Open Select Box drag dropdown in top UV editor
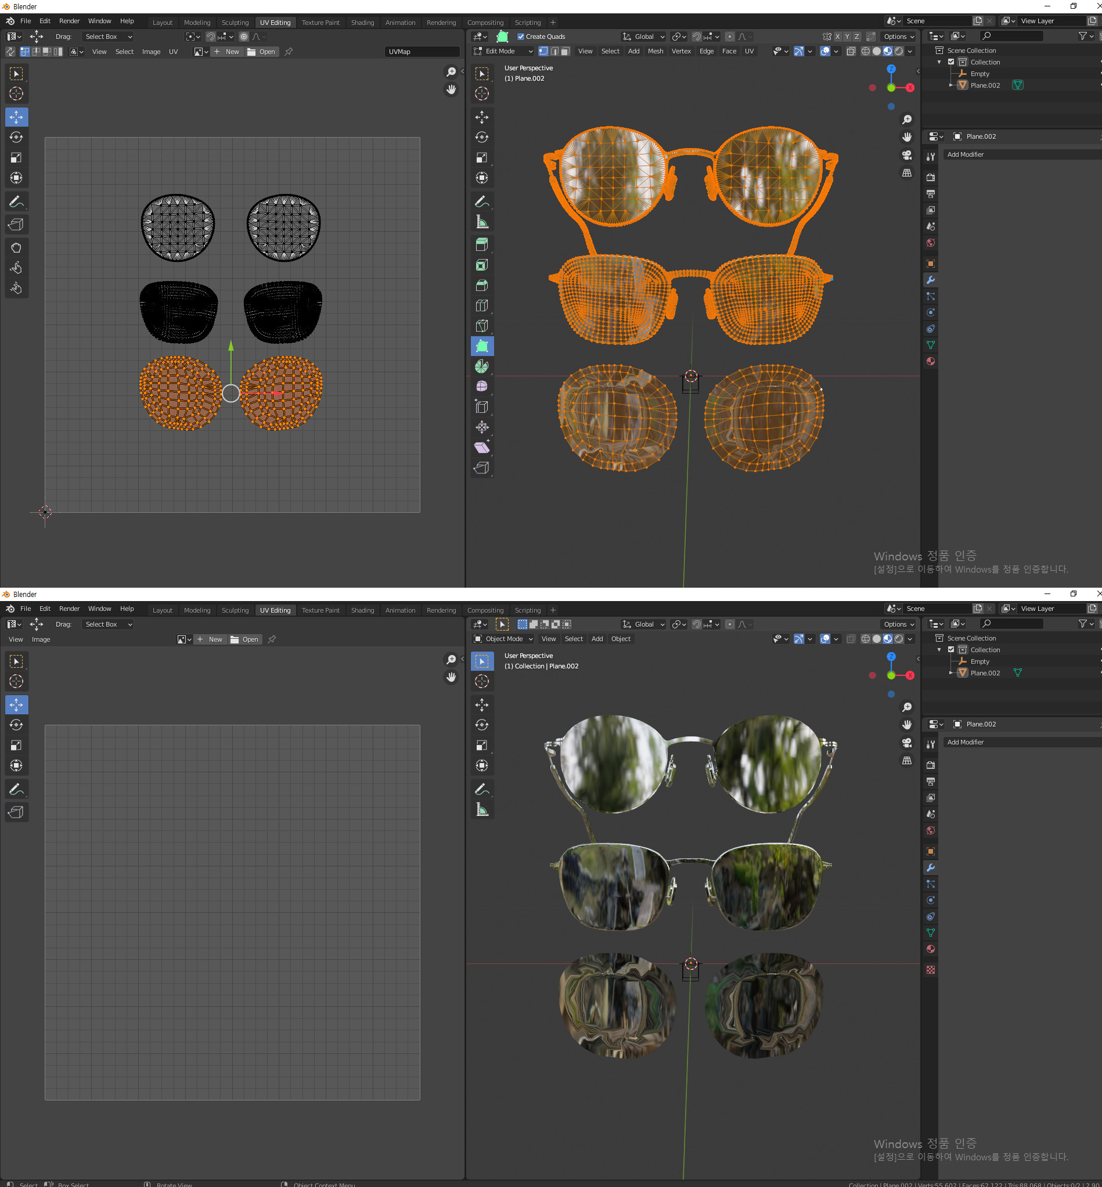The height and width of the screenshot is (1187, 1102). [108, 37]
